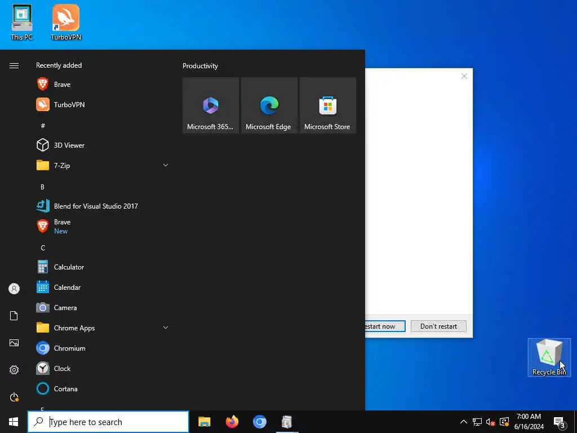Click the installer icon in taskbar
This screenshot has width=577, height=433.
click(x=287, y=422)
